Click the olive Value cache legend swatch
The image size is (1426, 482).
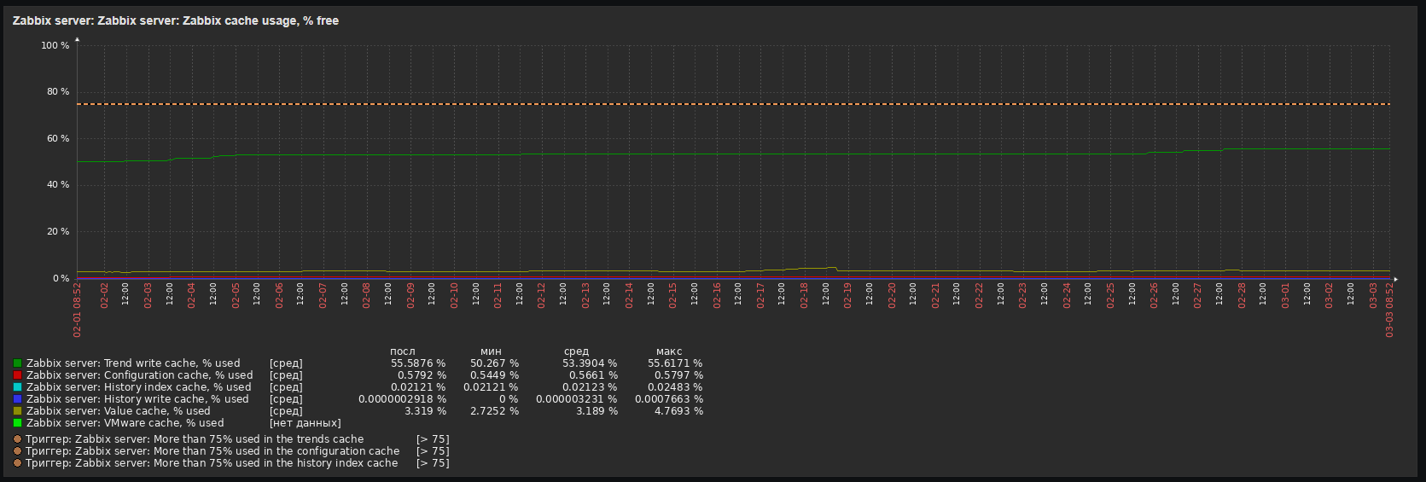point(17,411)
